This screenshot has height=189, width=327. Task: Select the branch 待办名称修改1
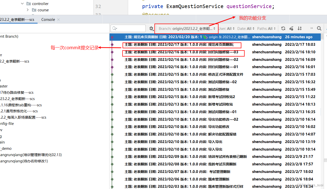click(x=24, y=161)
